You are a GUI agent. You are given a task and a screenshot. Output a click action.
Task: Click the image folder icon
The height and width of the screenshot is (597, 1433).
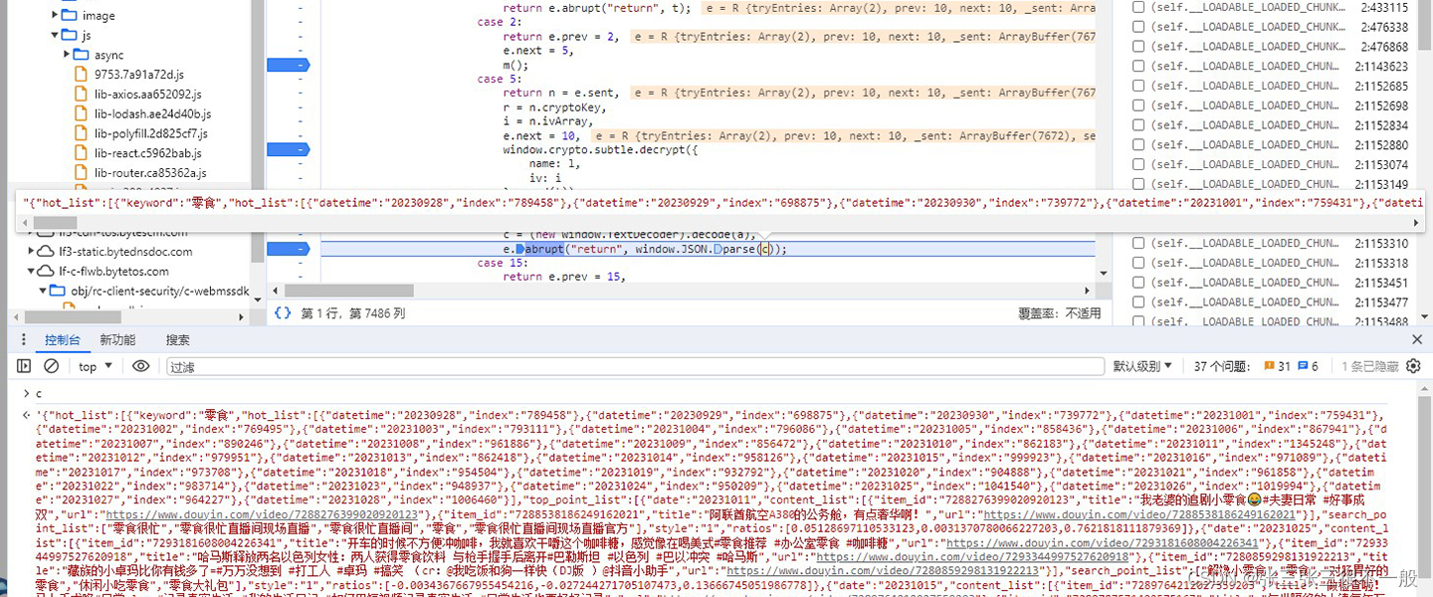click(69, 16)
